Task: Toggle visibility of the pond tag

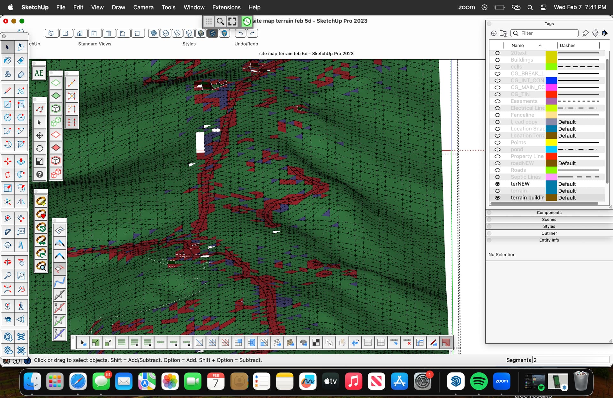Action: pyautogui.click(x=498, y=149)
